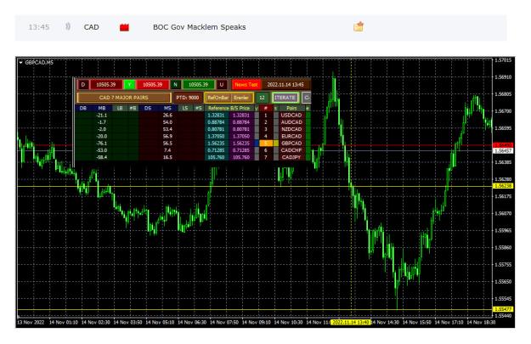Select the CADJPY pair row
Viewport: 531px width, 344px height.
291,157
